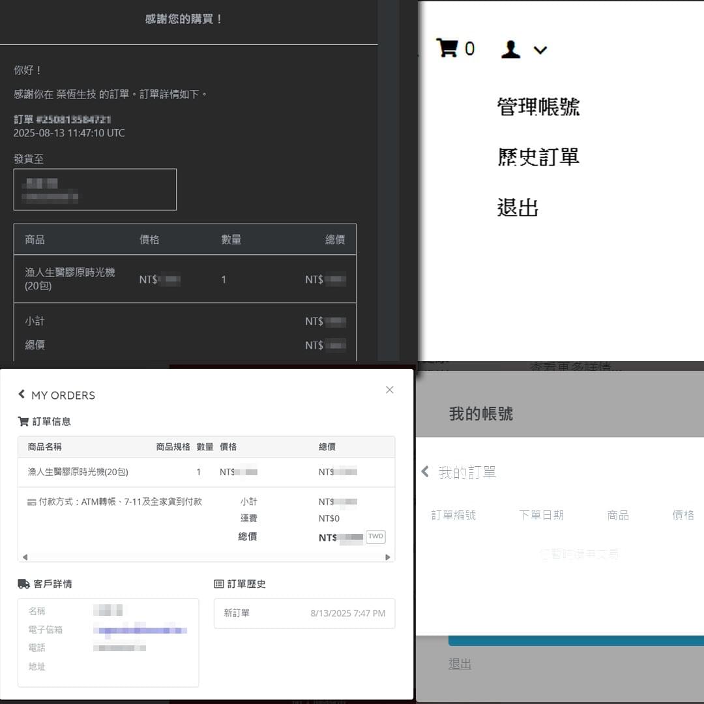Click the truck icon beside 客戶詳情
The image size is (704, 704).
click(24, 583)
